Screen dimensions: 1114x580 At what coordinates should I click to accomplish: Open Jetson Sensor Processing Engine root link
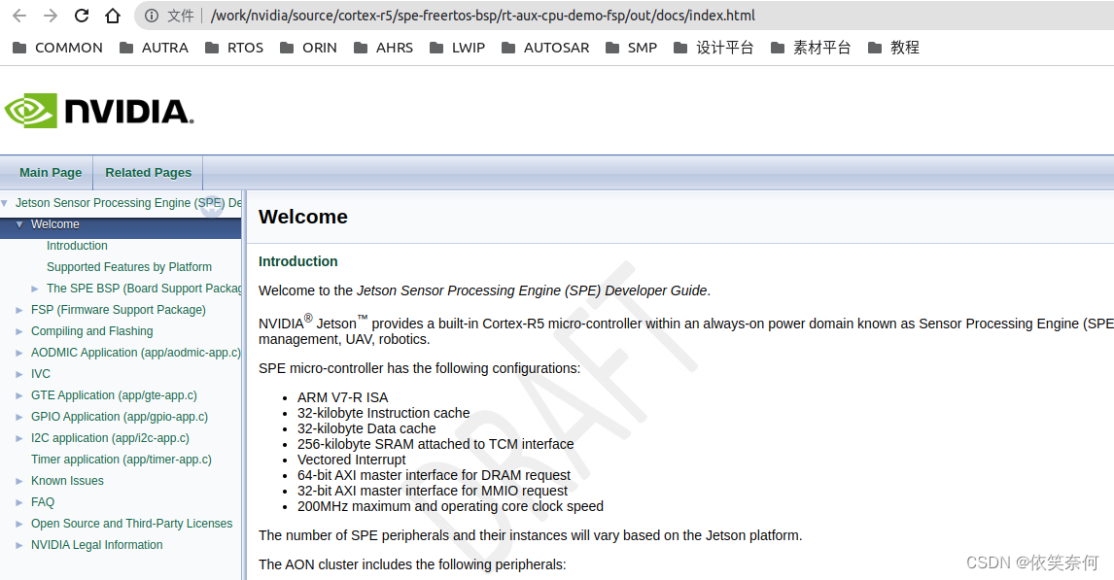coord(128,203)
